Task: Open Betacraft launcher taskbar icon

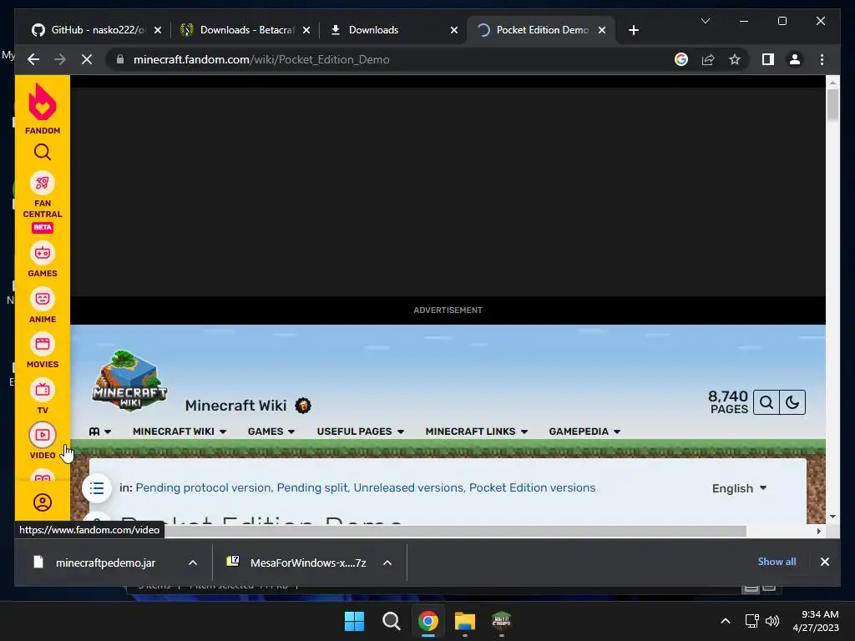Action: click(x=501, y=620)
